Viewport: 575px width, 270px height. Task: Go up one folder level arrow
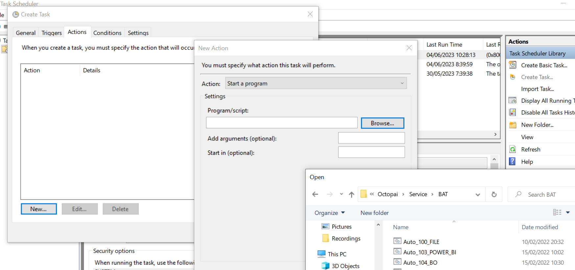[351, 195]
